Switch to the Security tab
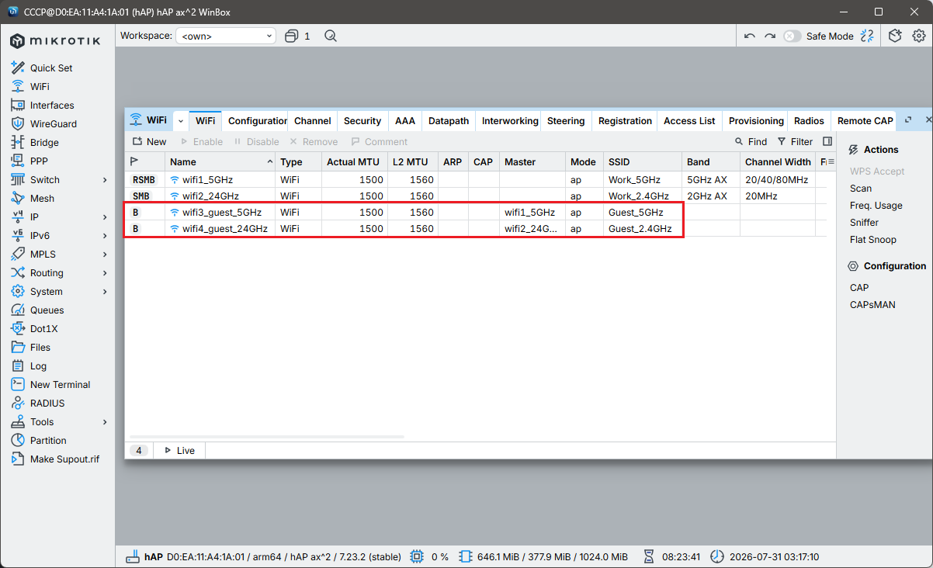933x568 pixels. 362,120
